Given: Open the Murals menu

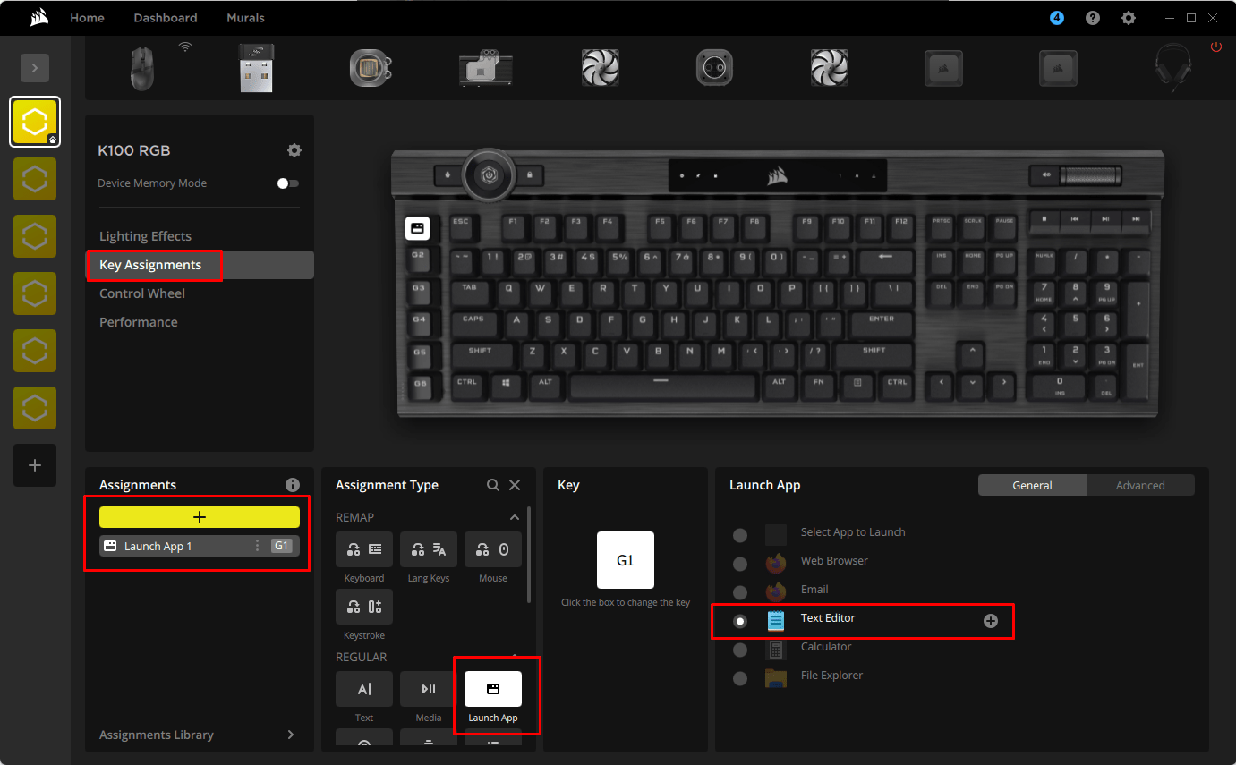Looking at the screenshot, I should (x=245, y=17).
